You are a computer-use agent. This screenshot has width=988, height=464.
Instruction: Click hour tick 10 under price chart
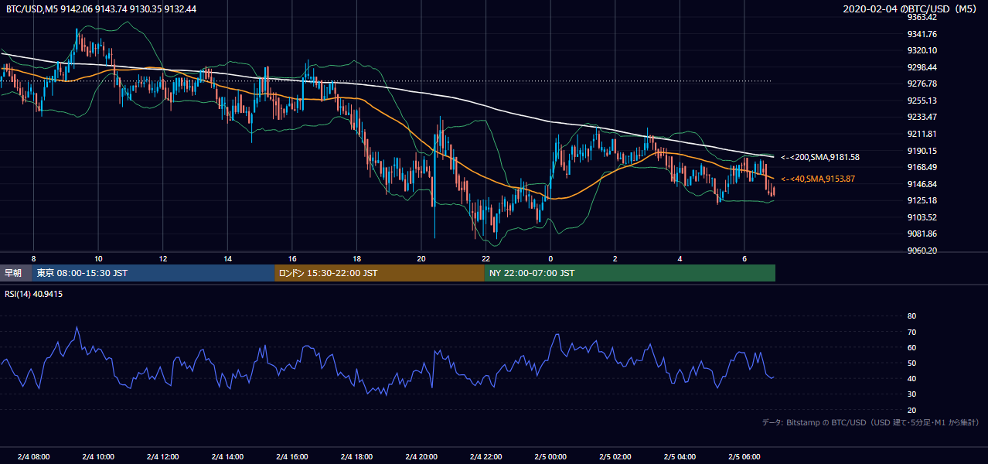click(x=98, y=258)
